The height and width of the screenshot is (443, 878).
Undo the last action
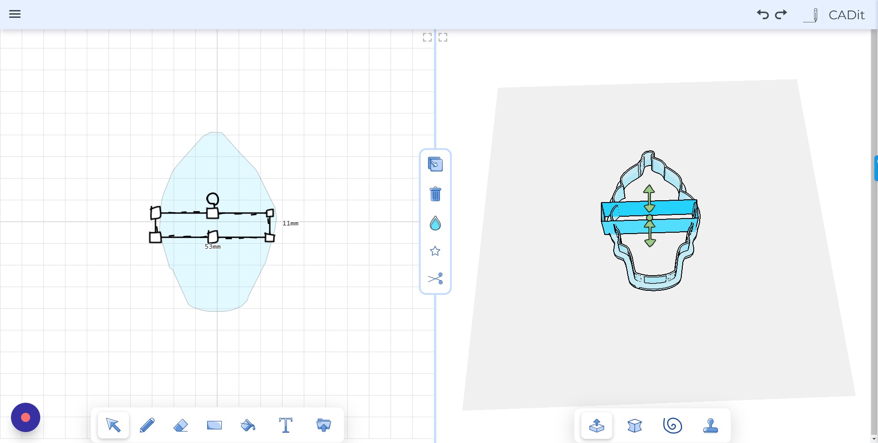763,15
